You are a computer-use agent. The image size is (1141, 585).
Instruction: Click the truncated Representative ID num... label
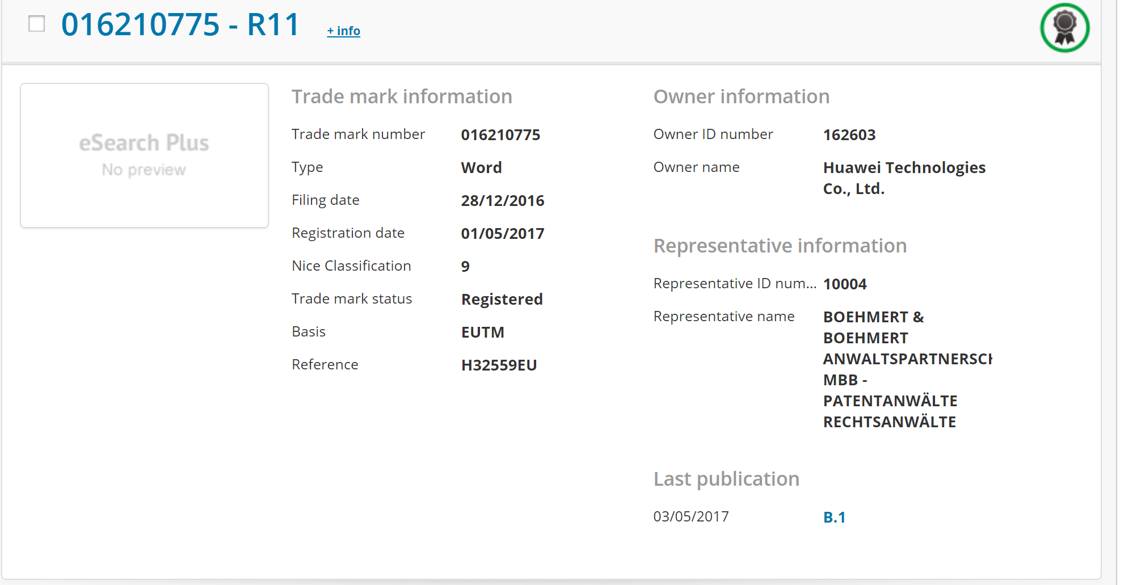[734, 284]
